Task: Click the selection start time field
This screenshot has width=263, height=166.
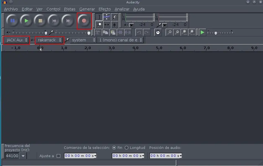Action: pyautogui.click(x=79, y=156)
